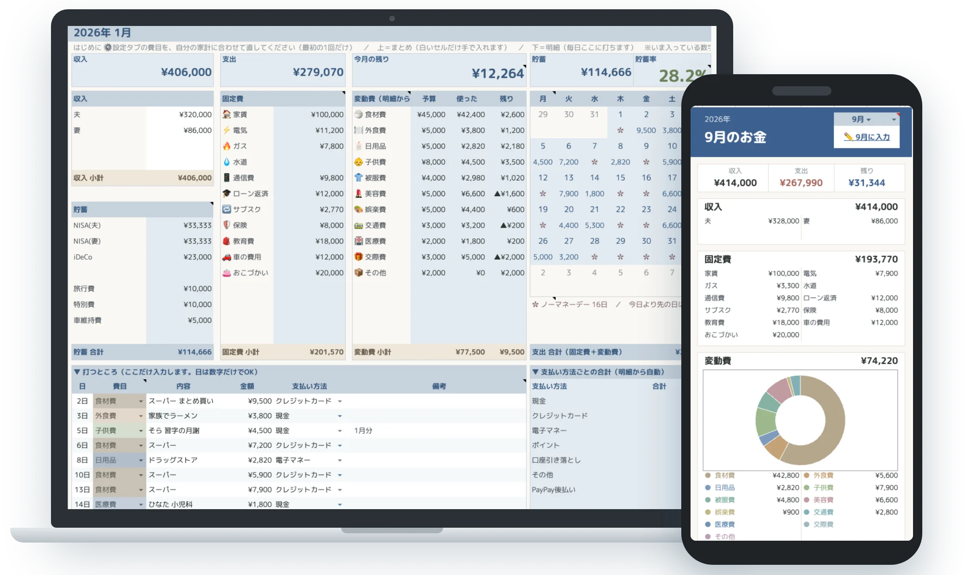Click the lipstick icon beside 美容費
This screenshot has height=575, width=964.
click(x=358, y=193)
